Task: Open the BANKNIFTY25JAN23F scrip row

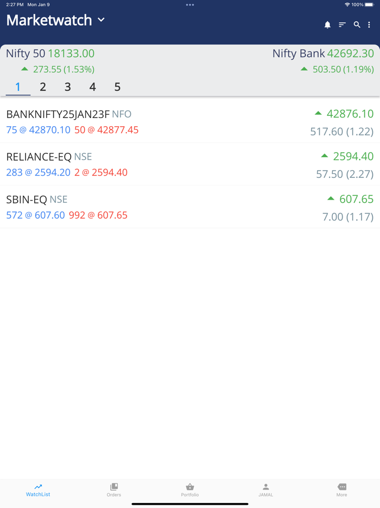Action: [x=190, y=122]
